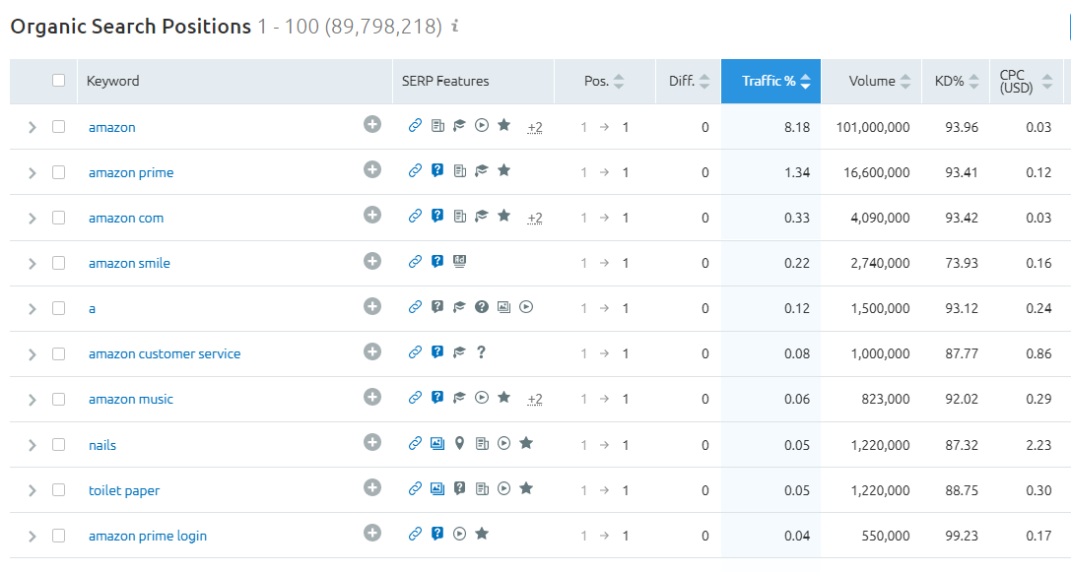This screenshot has width=1071, height=572.
Task: Click the info icon beside Organic Search Positions
Action: (455, 26)
